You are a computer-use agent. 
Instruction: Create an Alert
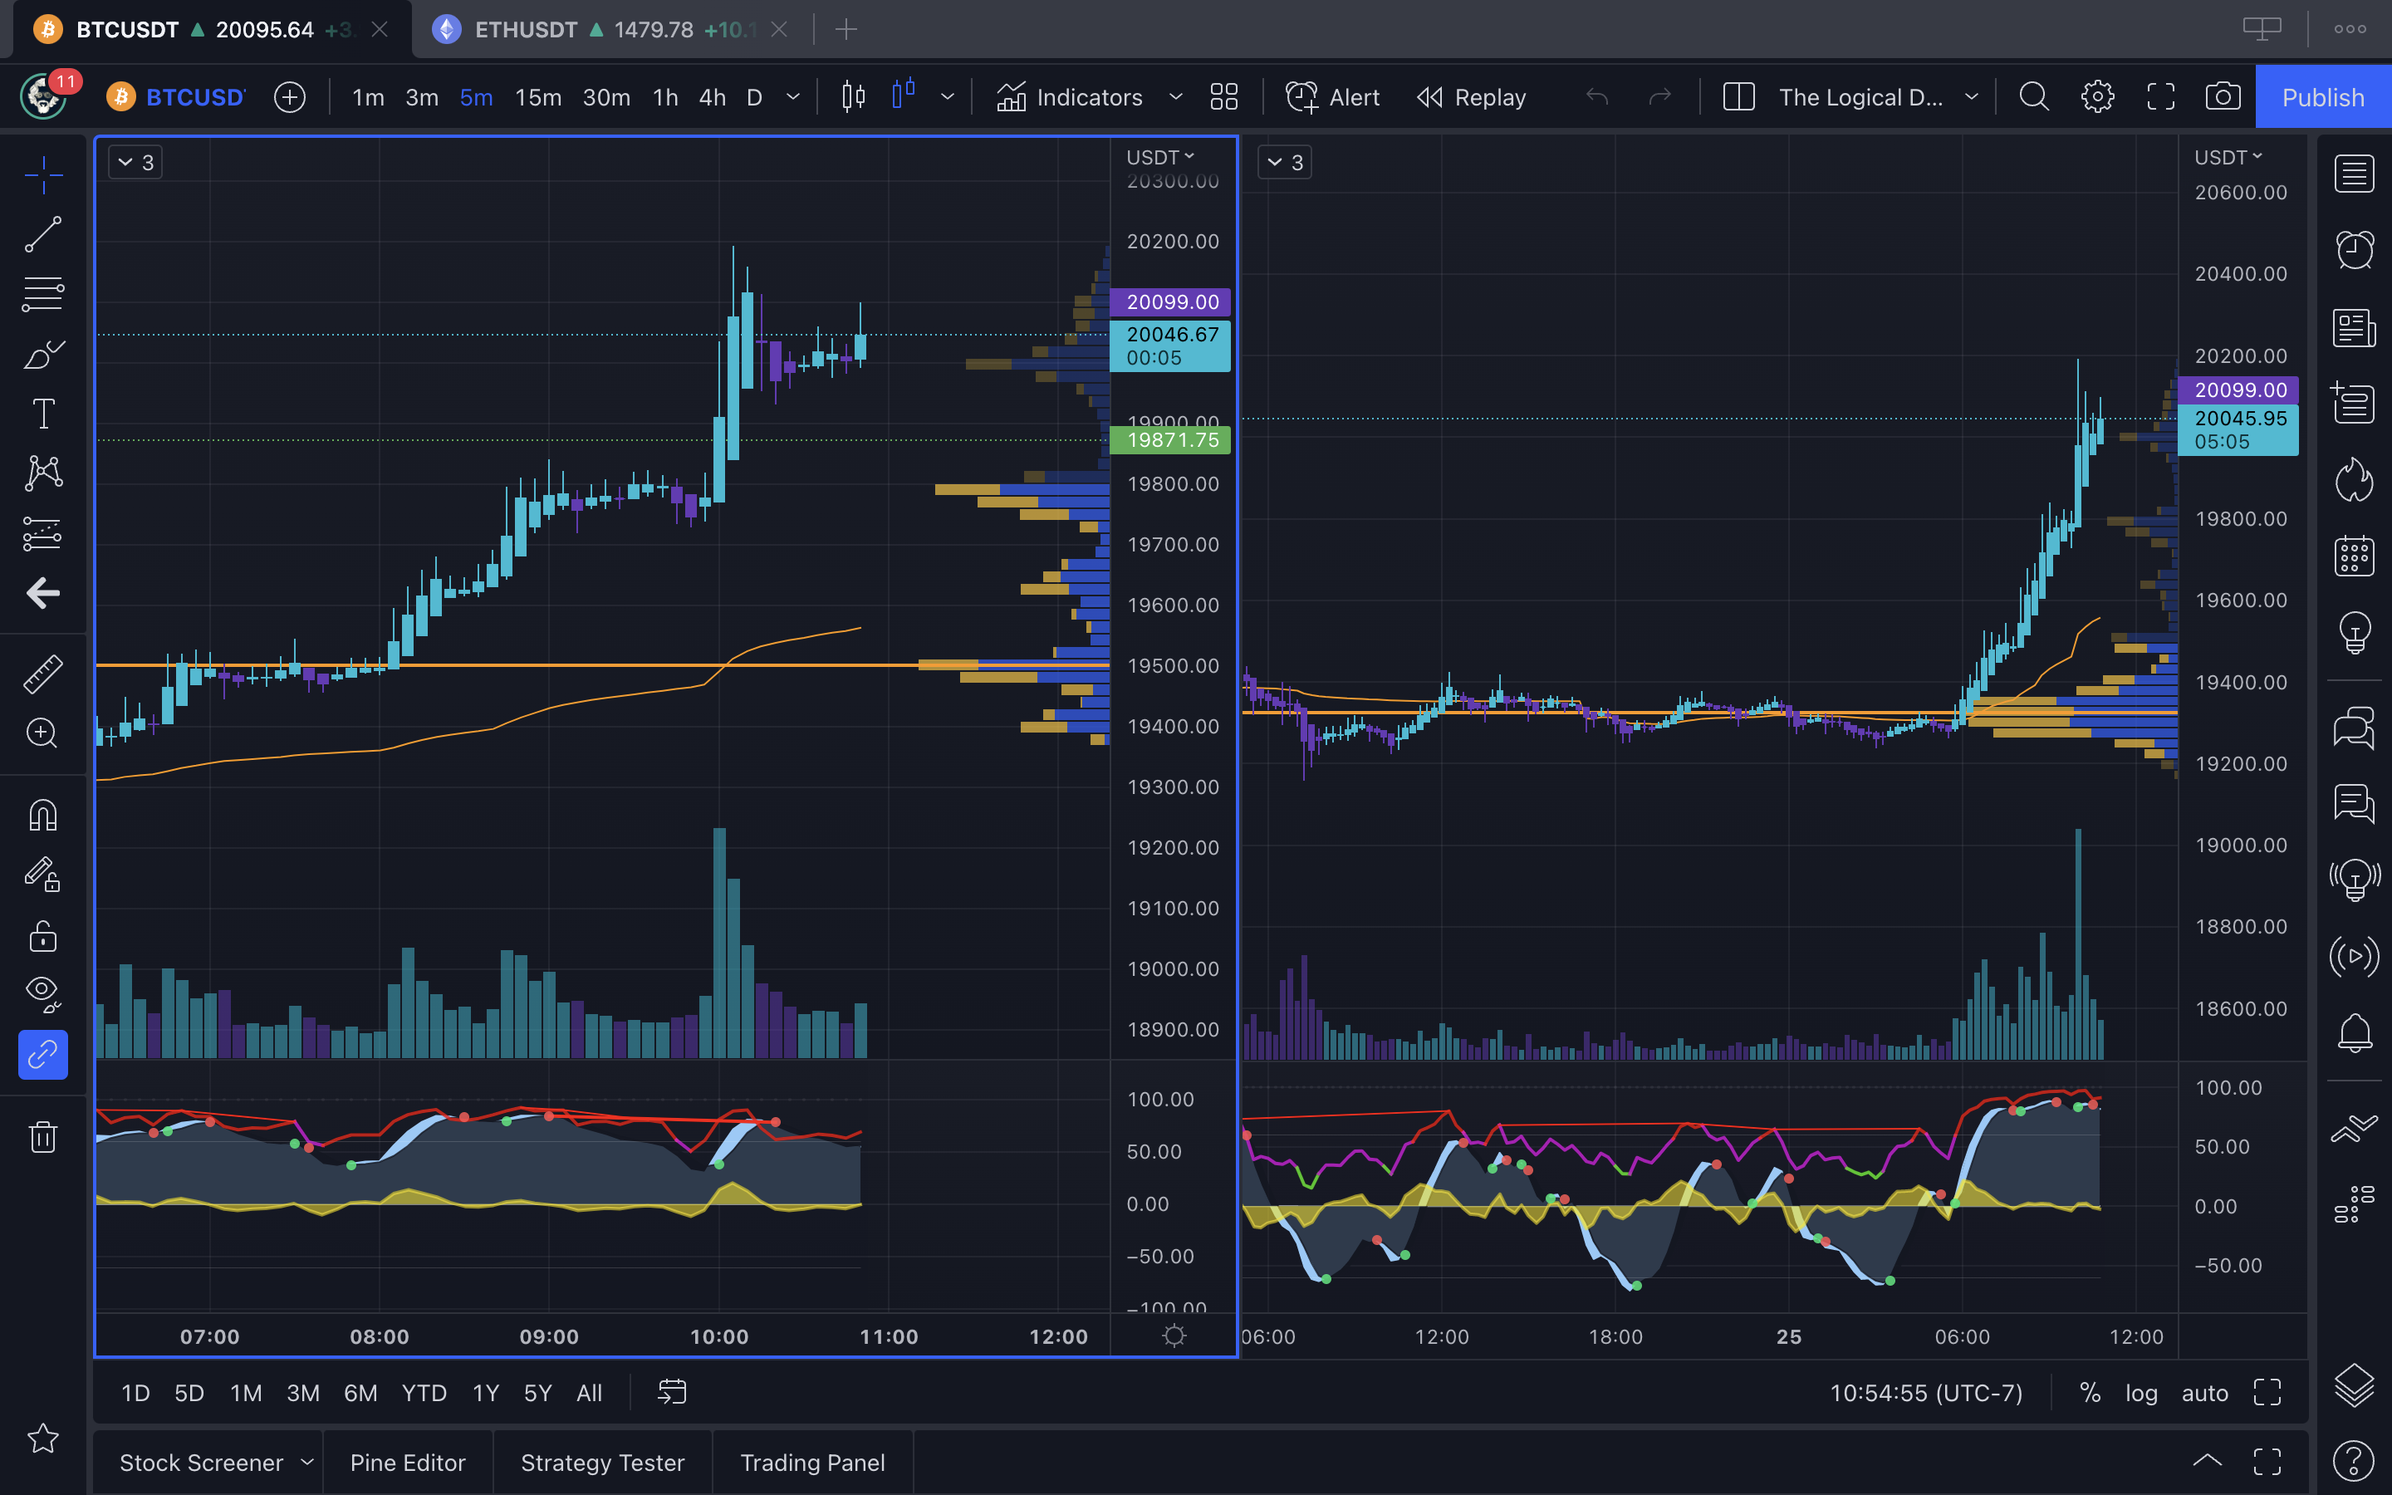[1331, 97]
